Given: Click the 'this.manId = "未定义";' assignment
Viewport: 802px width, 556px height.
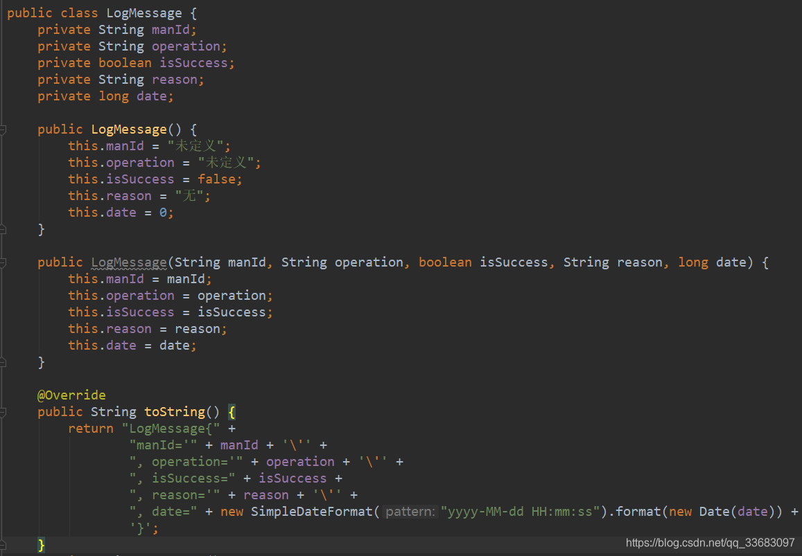Looking at the screenshot, I should tap(149, 146).
